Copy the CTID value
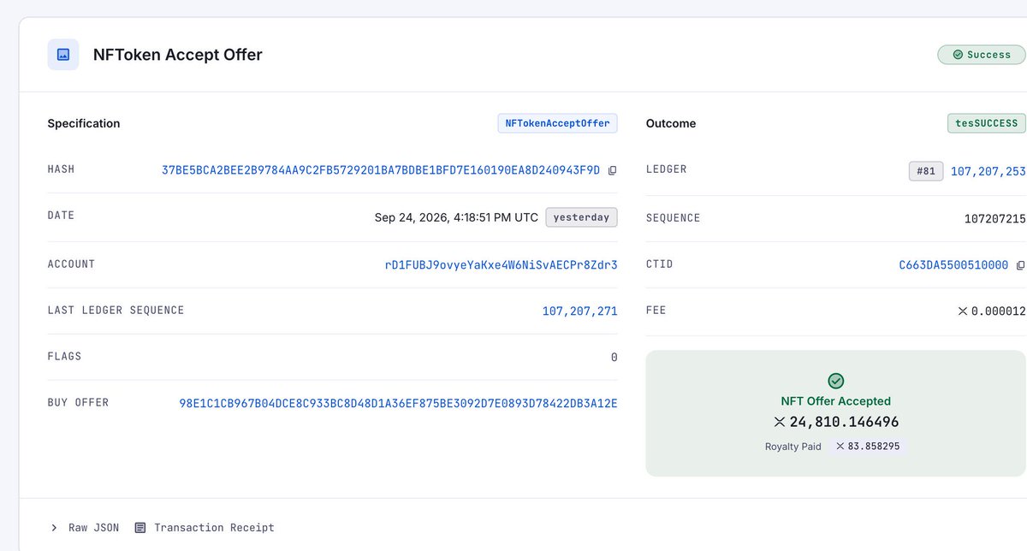Viewport: 1027px width, 551px height. pos(1020,265)
